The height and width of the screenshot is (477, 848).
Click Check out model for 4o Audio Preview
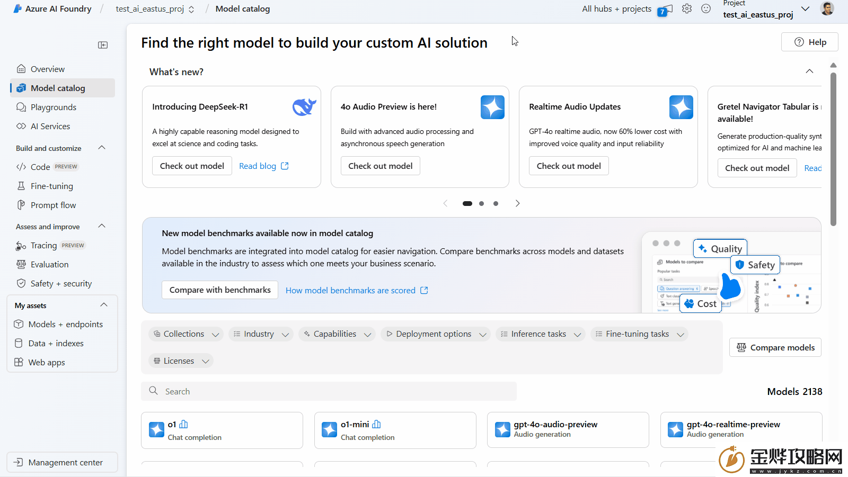pyautogui.click(x=381, y=166)
